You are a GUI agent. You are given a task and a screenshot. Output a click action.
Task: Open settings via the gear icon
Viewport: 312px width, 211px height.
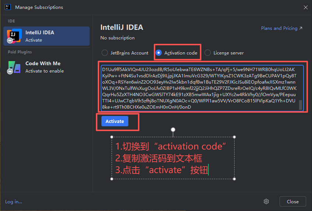pyautogui.click(x=266, y=201)
